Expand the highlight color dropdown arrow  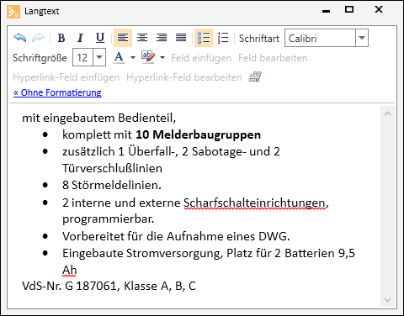tap(162, 58)
